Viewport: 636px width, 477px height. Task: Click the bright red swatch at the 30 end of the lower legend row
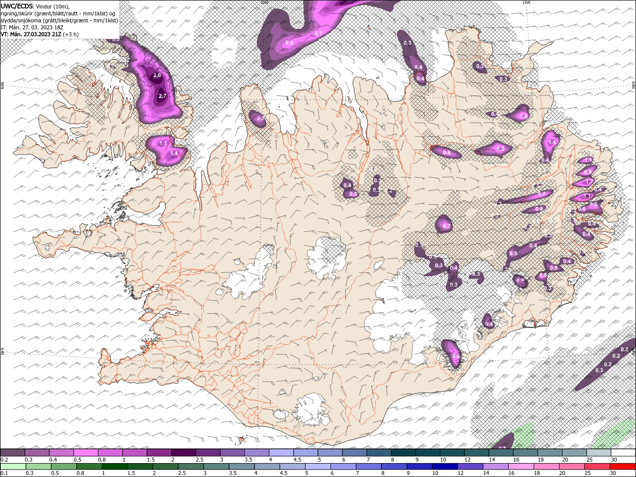click(623, 467)
